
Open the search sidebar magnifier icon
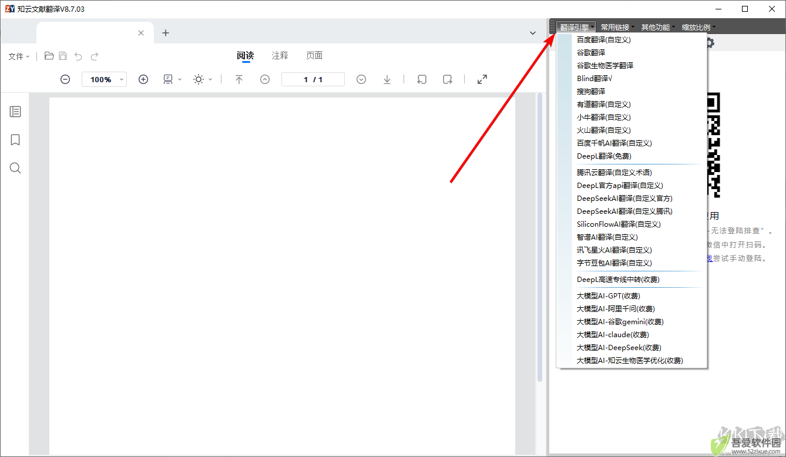point(15,168)
